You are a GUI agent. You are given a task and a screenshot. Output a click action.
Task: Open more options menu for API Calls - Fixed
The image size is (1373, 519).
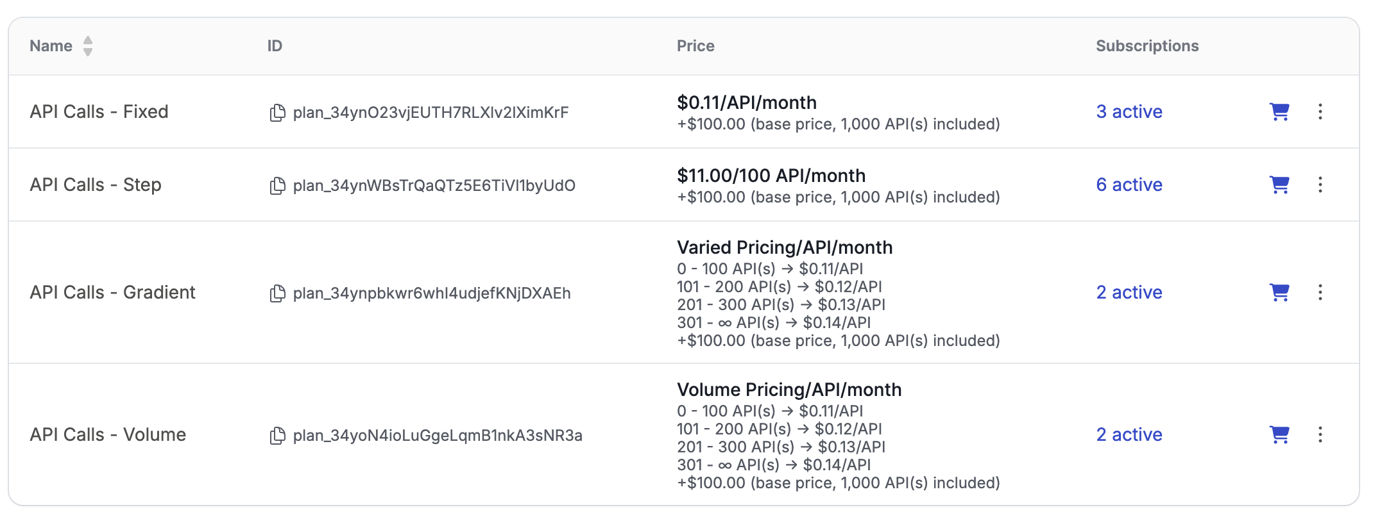(1320, 111)
